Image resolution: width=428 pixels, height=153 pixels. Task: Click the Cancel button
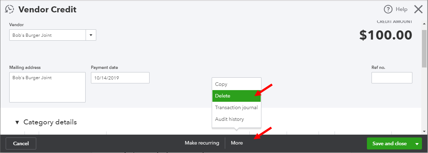pos(21,143)
